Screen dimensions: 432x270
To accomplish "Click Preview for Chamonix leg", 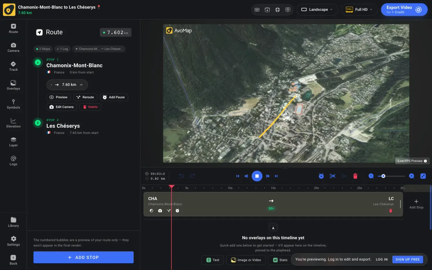I will pos(59,97).
